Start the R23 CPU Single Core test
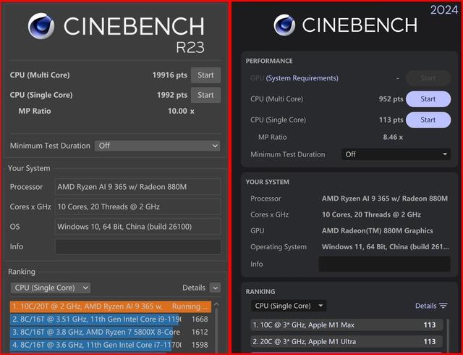Image resolution: width=463 pixels, height=355 pixels. pos(205,95)
